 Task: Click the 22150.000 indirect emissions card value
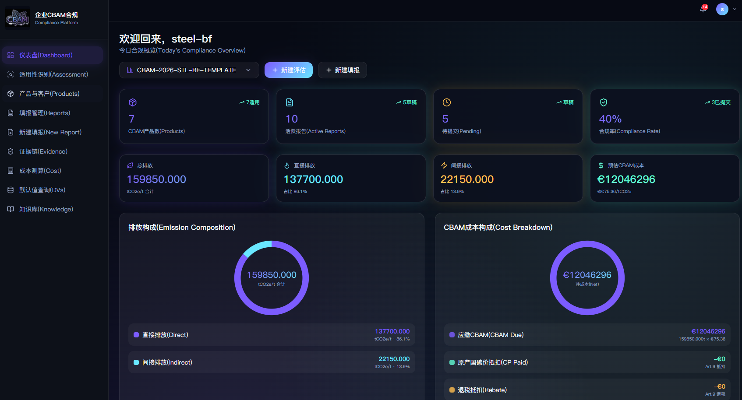(x=467, y=179)
